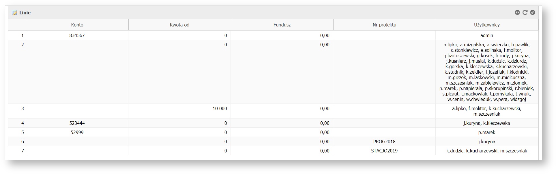This screenshot has width=556, height=174.
Task: Click the Fundusz column header
Action: click(x=282, y=25)
